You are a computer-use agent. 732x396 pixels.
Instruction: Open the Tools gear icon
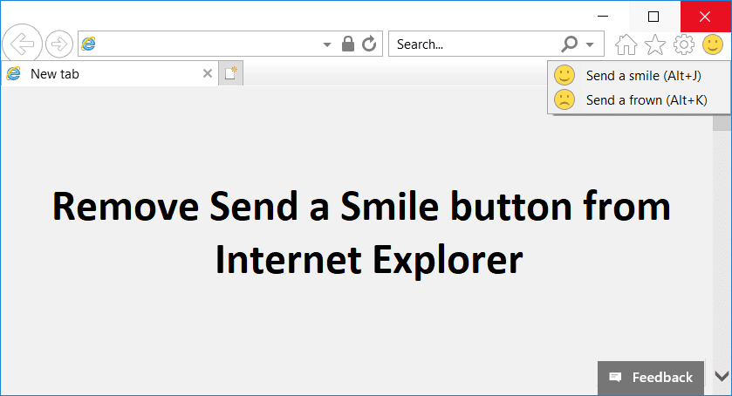tap(684, 44)
